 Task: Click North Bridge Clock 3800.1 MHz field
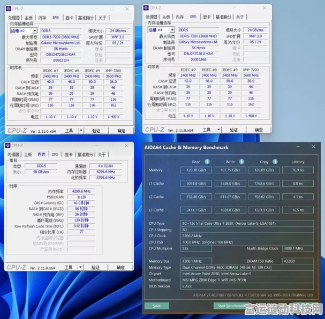pyautogui.click(x=298, y=248)
